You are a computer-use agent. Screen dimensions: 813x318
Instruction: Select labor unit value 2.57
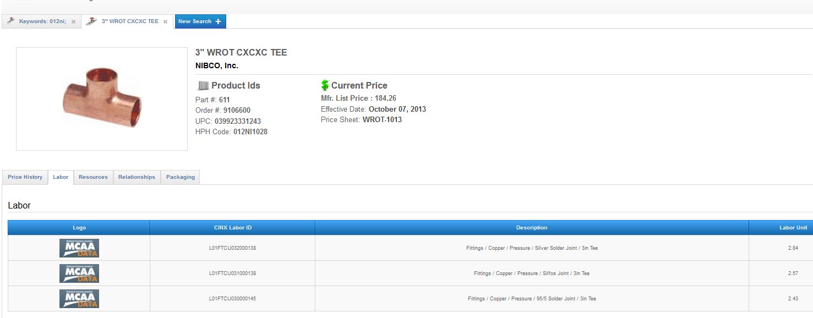[793, 273]
